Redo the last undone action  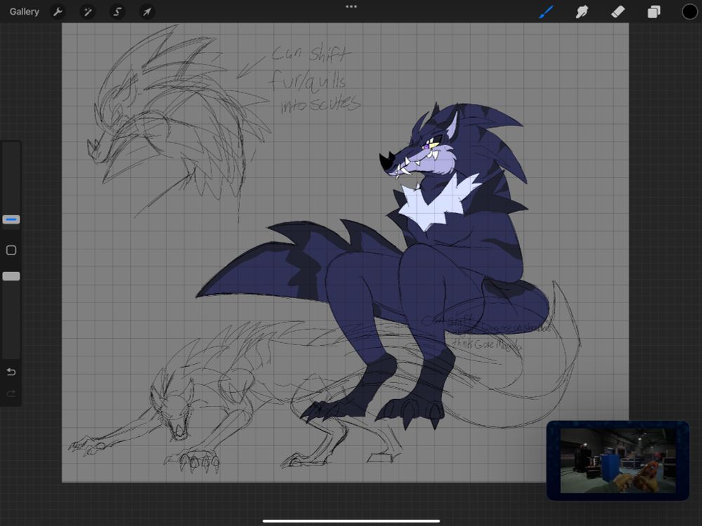pyautogui.click(x=11, y=393)
